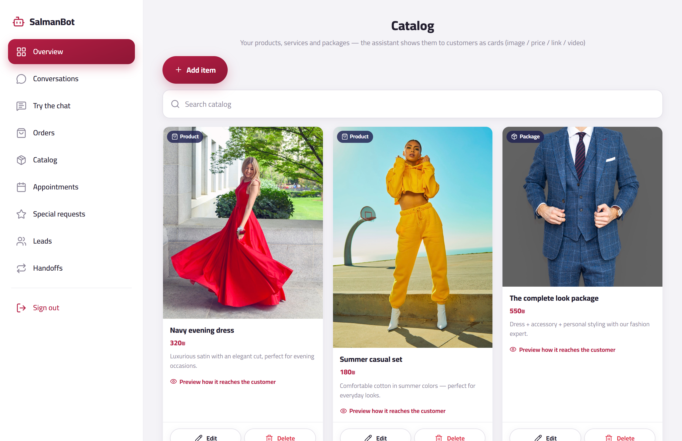The width and height of the screenshot is (682, 441).
Task: Click the Appointments calendar icon
Action: 21,187
